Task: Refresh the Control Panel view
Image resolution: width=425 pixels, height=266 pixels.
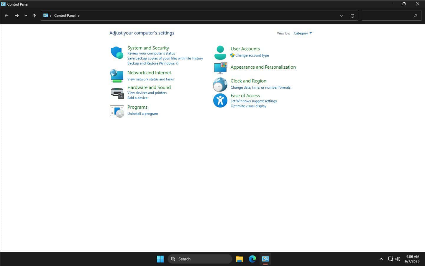Action: pyautogui.click(x=352, y=16)
